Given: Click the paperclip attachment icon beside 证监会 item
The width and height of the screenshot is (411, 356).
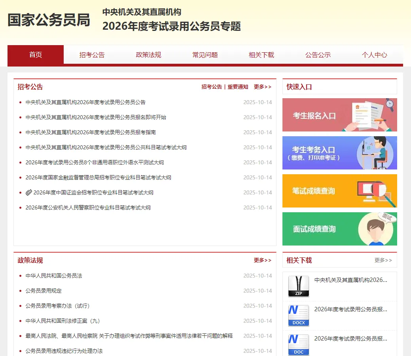Looking at the screenshot, I should pyautogui.click(x=29, y=192).
